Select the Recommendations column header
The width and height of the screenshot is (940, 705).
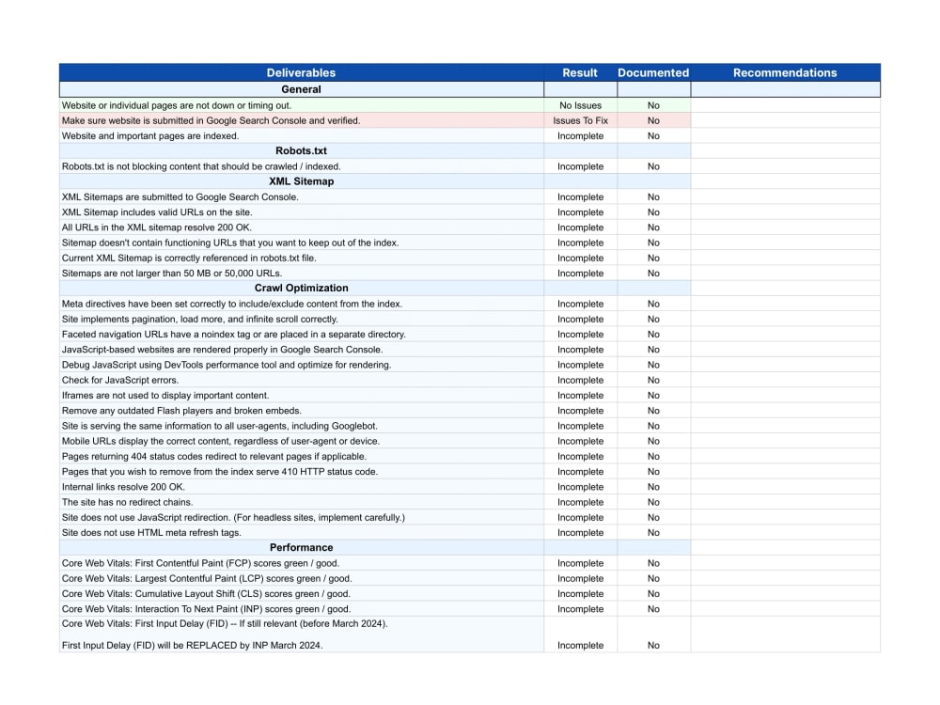click(785, 72)
